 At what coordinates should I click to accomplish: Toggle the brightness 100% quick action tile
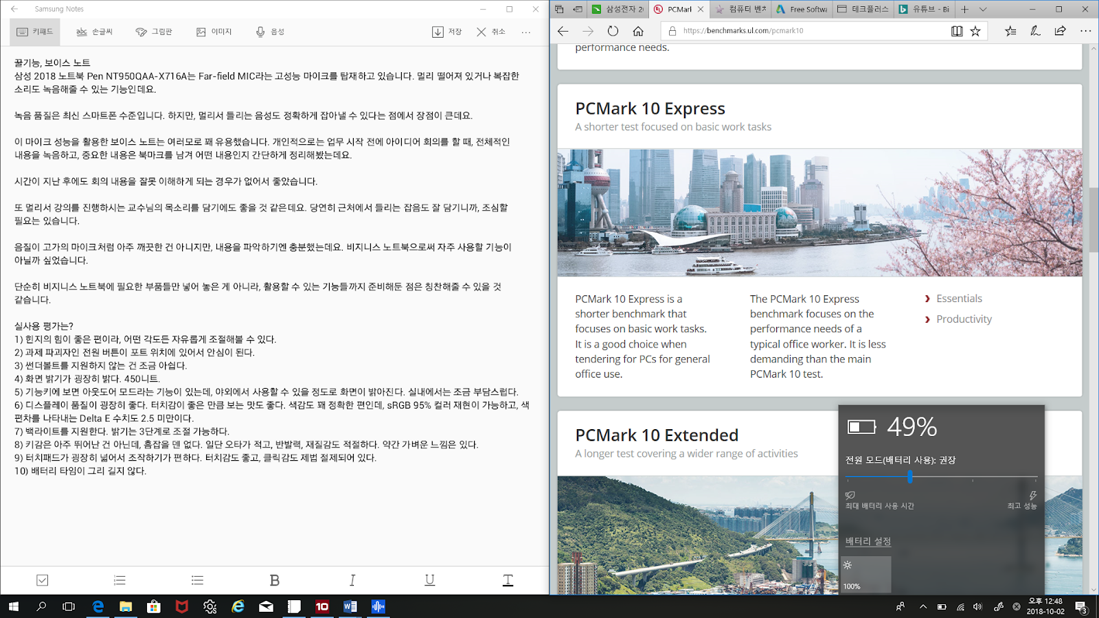(x=866, y=575)
